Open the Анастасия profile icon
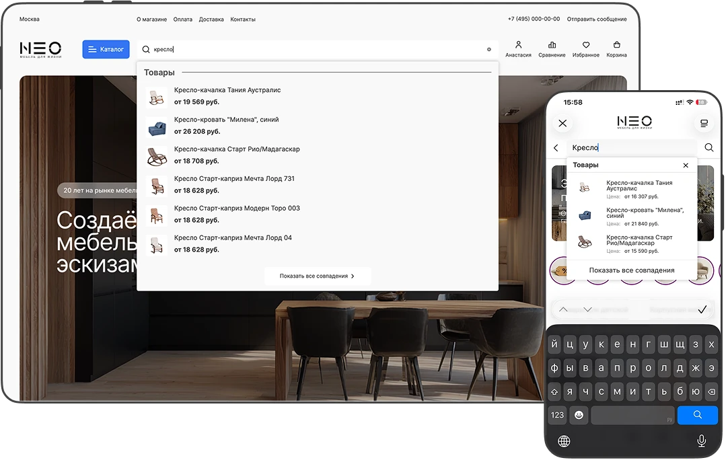The height and width of the screenshot is (460, 726). (519, 49)
